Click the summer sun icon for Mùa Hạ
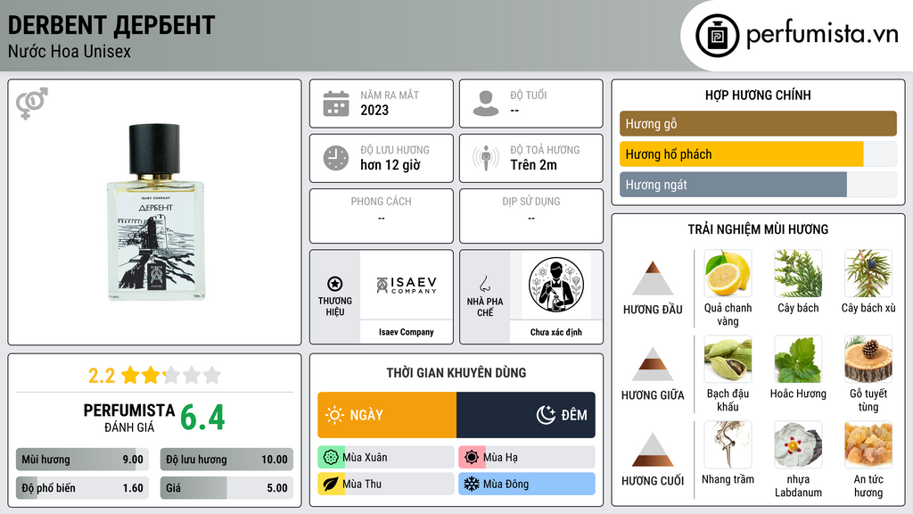This screenshot has width=913, height=514. 472,458
